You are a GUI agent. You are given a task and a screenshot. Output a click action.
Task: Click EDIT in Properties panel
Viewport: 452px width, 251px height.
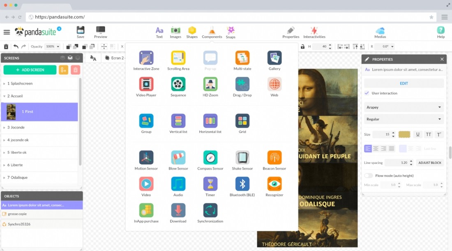coord(404,83)
